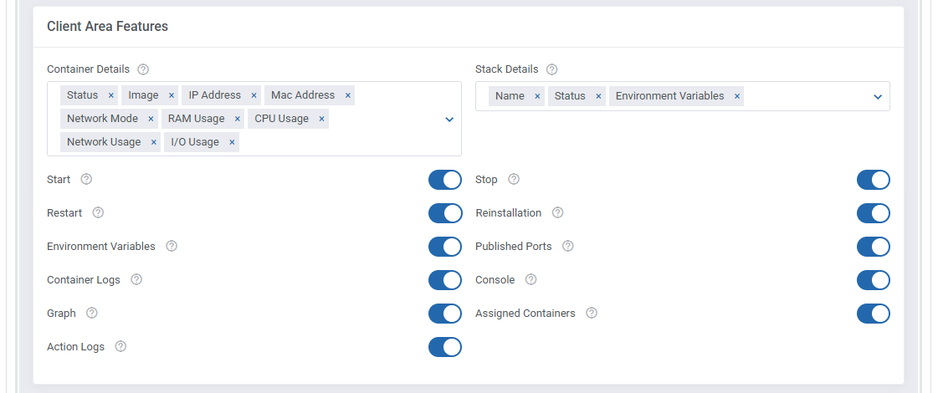Show help tooltip for Reinstallation
Viewport: 938px width, 393px height.
point(557,213)
